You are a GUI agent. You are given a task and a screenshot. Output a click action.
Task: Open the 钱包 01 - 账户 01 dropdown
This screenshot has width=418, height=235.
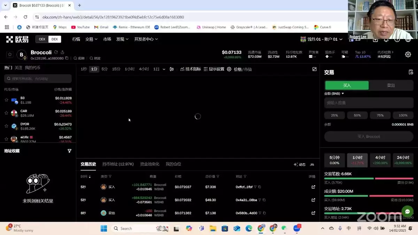tap(322, 39)
